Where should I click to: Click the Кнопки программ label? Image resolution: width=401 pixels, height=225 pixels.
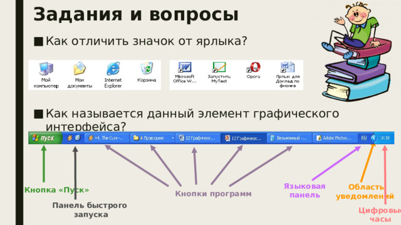(213, 194)
